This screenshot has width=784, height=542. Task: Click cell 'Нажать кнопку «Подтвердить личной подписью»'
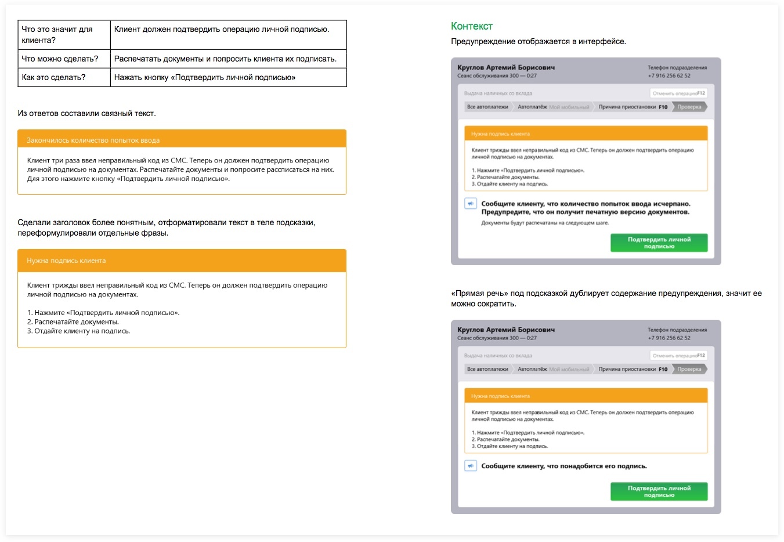(228, 77)
